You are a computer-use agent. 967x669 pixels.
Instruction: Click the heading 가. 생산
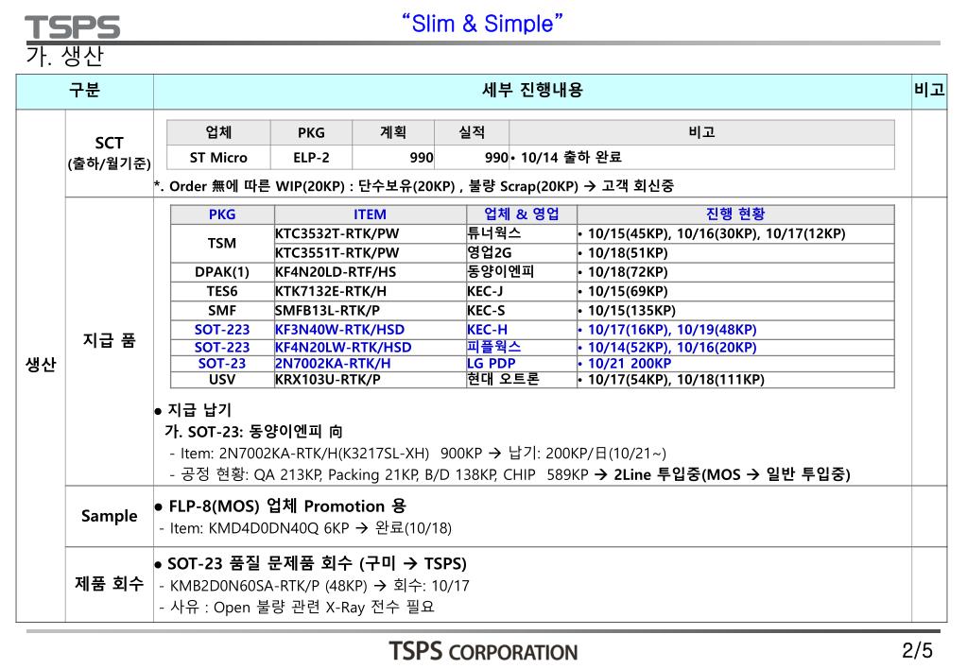pyautogui.click(x=65, y=56)
